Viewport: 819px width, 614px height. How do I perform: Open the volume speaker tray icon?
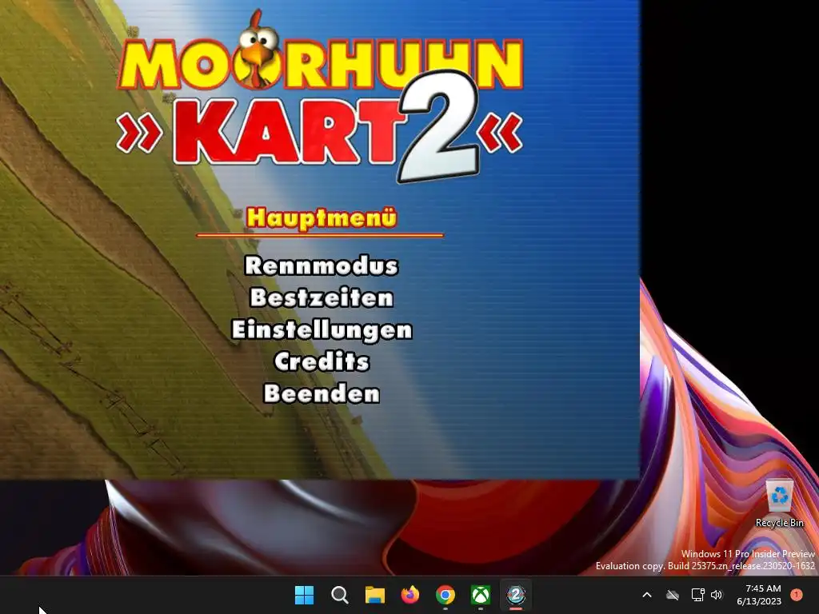click(717, 595)
